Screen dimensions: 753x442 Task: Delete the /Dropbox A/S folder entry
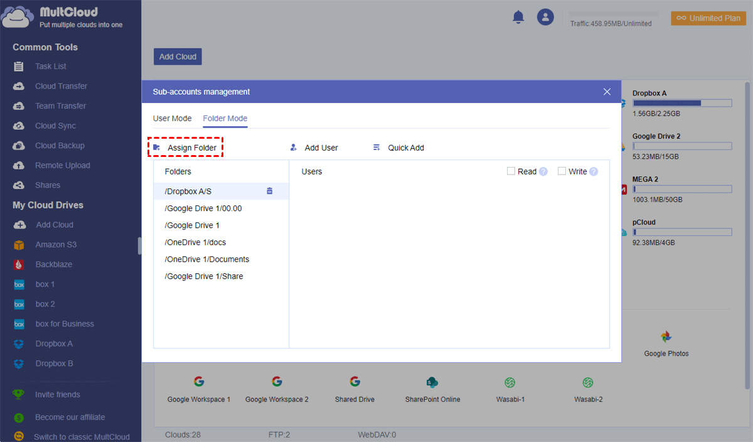270,191
